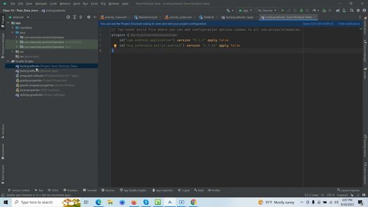
Task: Open the Refactor menu
Action: click(65, 3)
